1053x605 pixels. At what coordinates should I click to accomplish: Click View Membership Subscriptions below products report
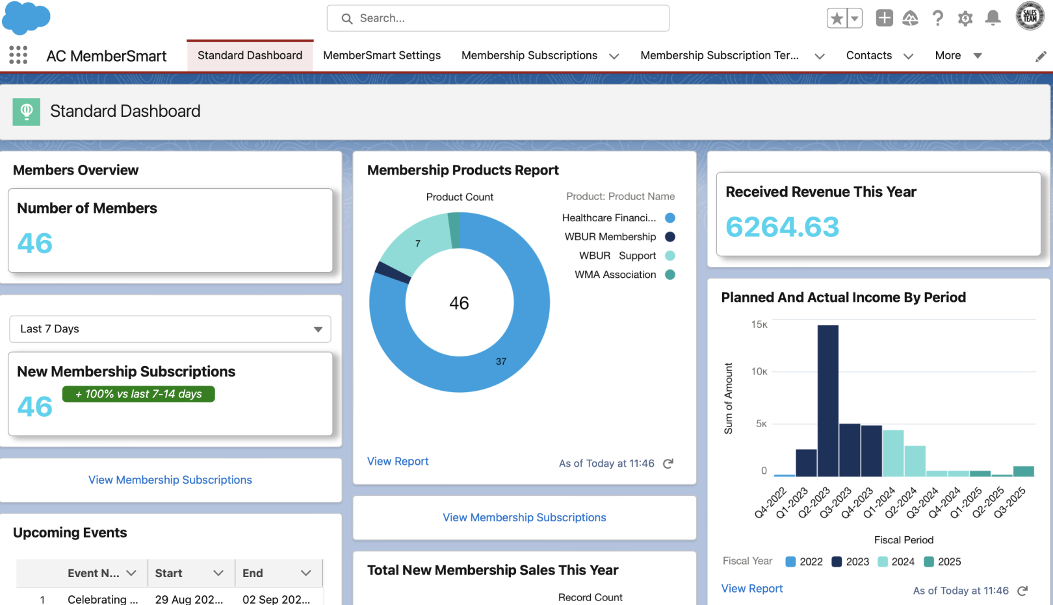point(525,517)
